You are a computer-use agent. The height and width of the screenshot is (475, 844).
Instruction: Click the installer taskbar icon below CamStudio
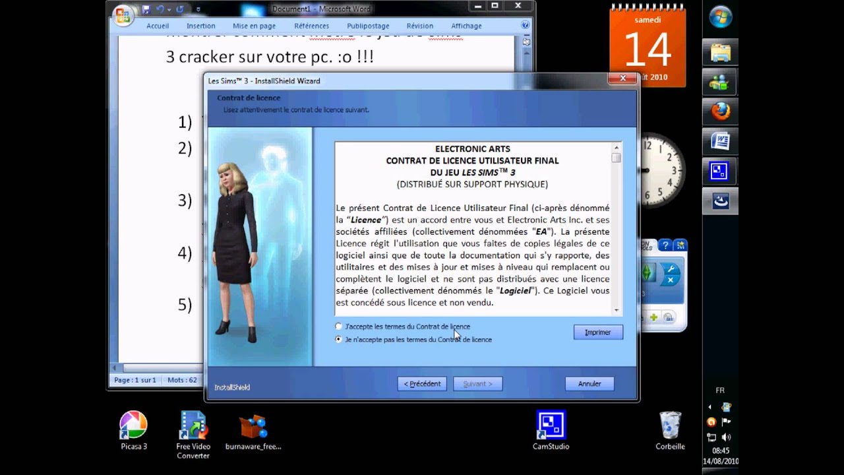click(720, 201)
